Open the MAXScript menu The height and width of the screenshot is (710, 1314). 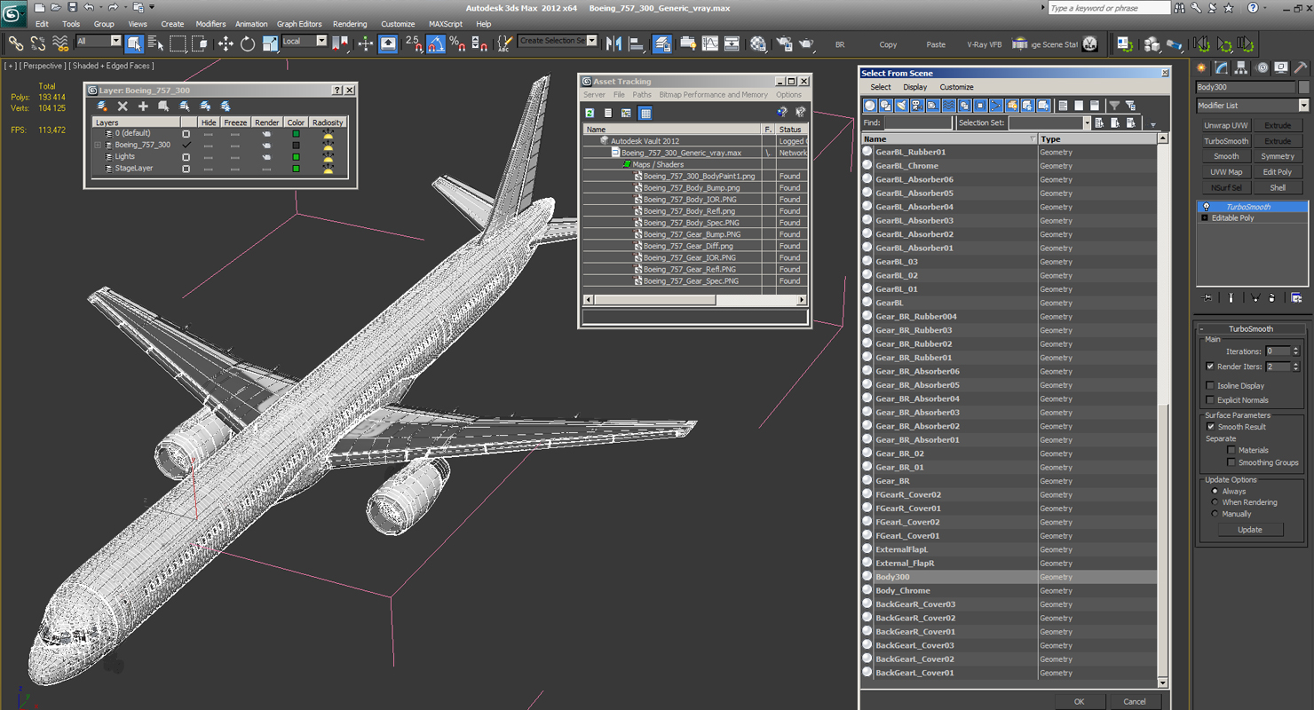pyautogui.click(x=446, y=24)
